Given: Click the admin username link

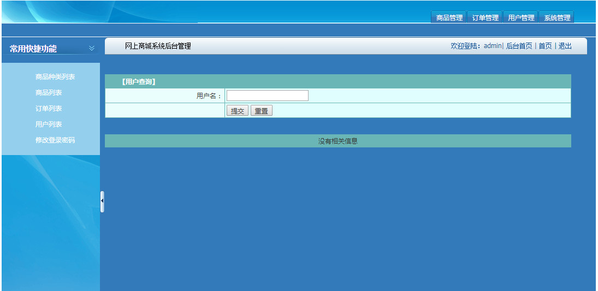Looking at the screenshot, I should (493, 46).
